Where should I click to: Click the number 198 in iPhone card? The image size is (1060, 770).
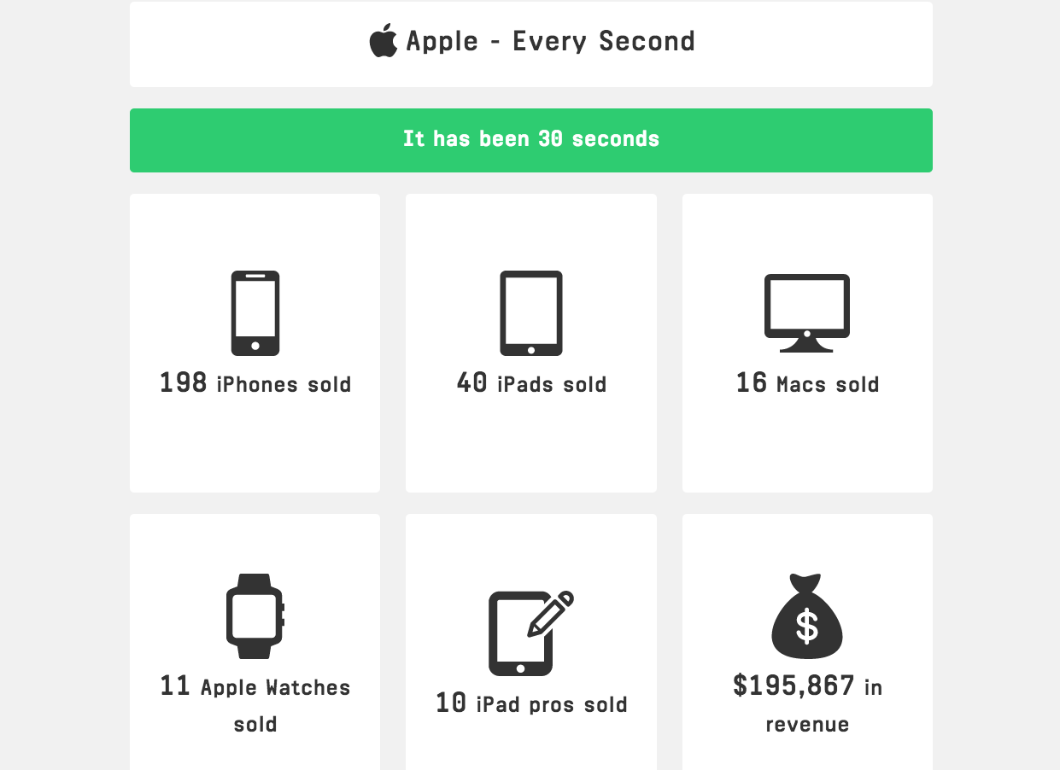(184, 382)
